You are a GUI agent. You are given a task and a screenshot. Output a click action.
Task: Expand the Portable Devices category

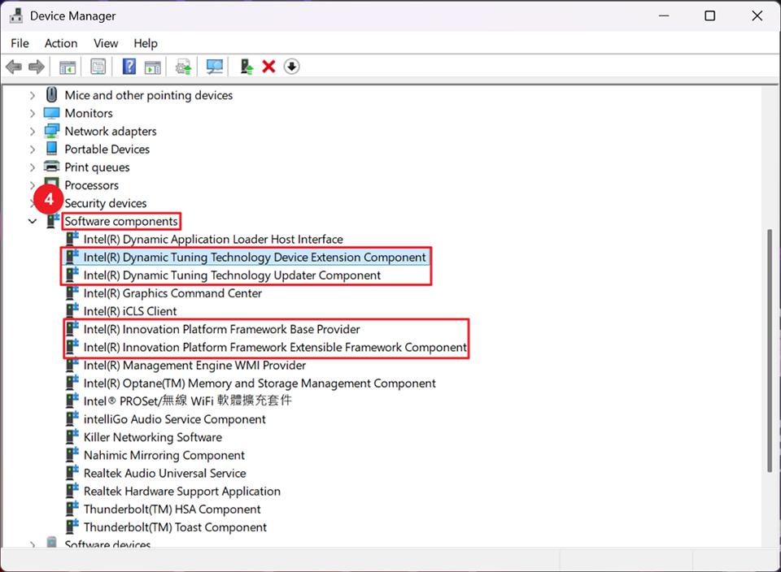point(33,149)
